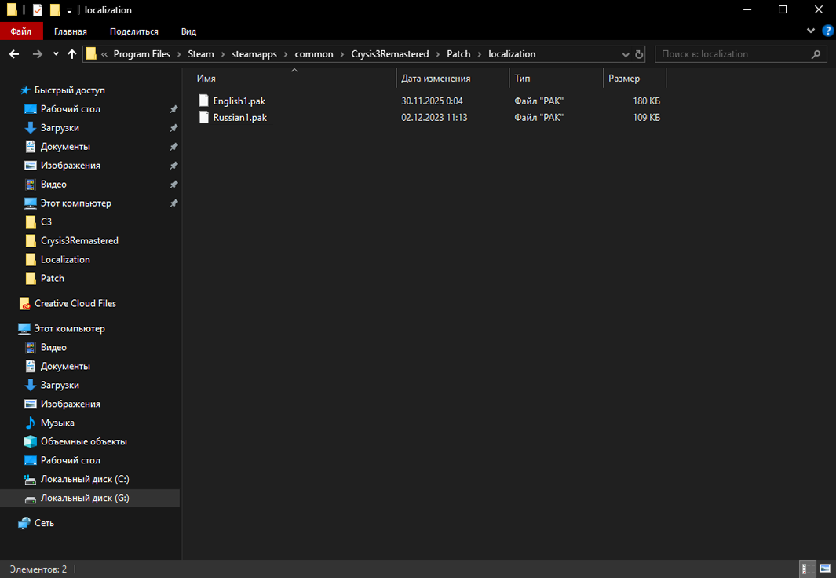Screen dimensions: 836x578
Task: Open pinned Рабочий стол in quick access
Action: pos(71,109)
